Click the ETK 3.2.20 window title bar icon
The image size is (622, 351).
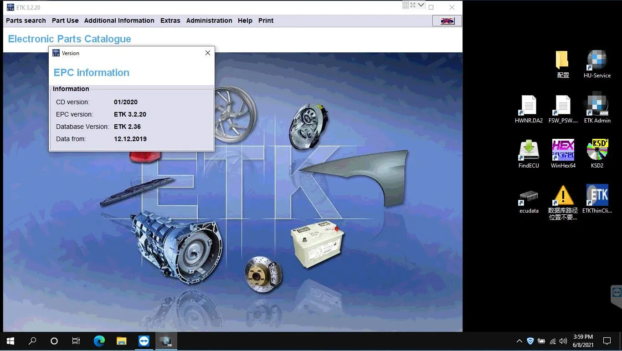pos(10,7)
